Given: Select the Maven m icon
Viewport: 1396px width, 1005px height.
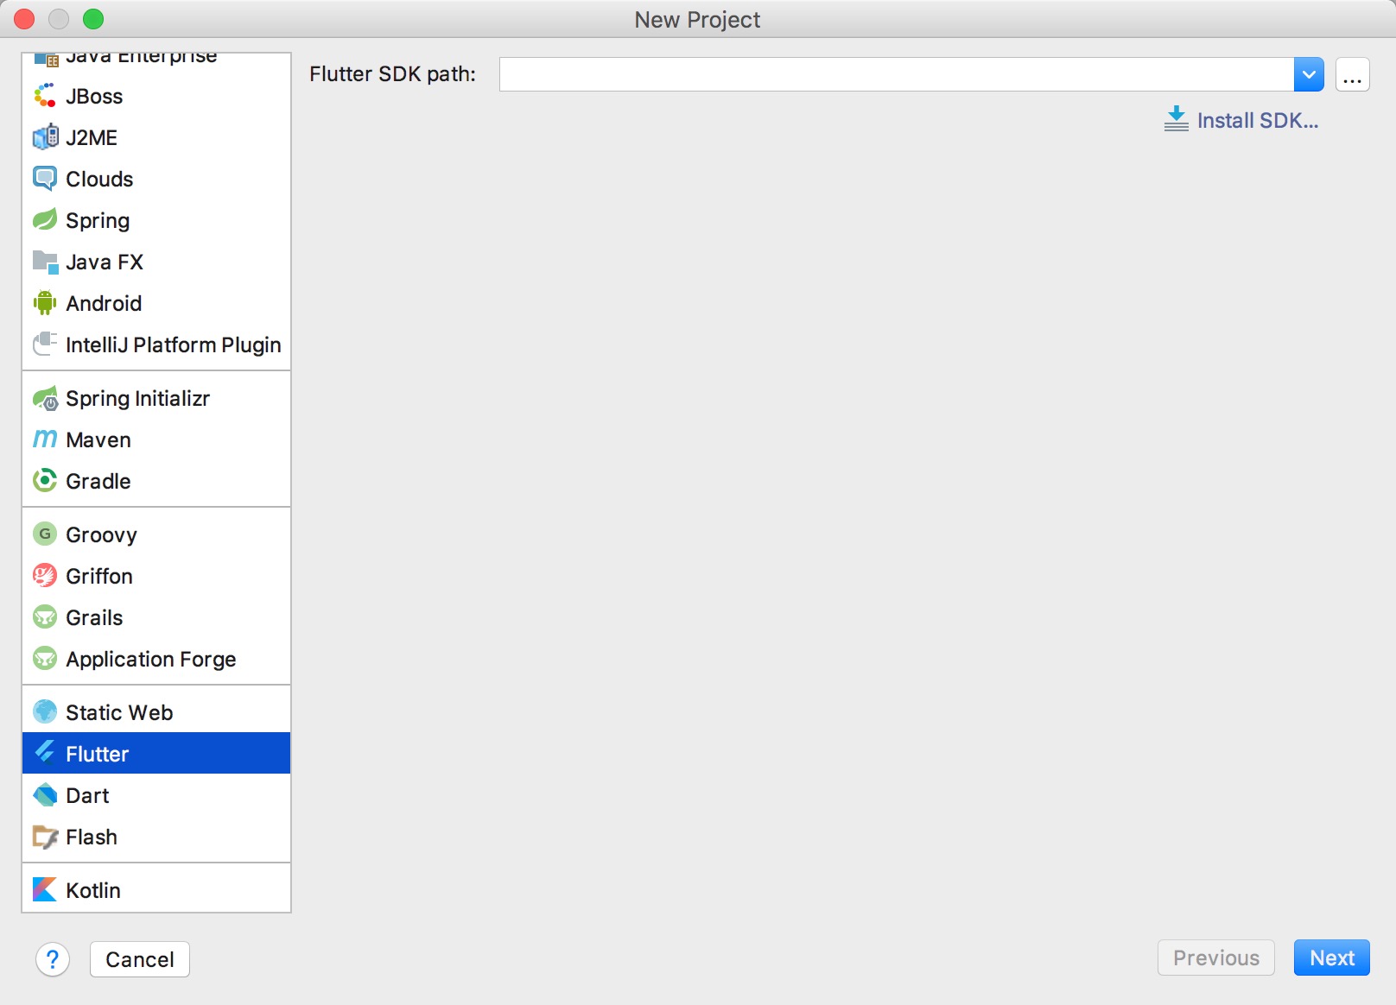Looking at the screenshot, I should tap(45, 439).
